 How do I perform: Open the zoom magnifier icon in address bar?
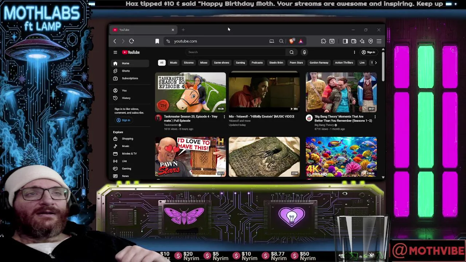click(281, 41)
